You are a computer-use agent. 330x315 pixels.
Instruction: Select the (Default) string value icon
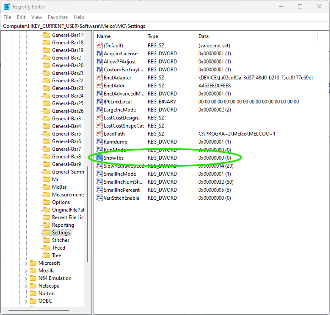point(99,45)
